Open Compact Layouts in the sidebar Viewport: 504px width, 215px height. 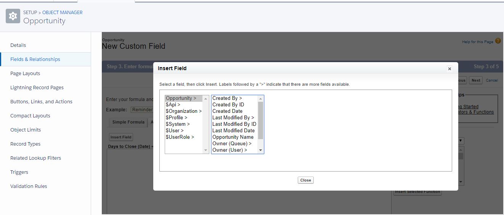click(x=30, y=116)
